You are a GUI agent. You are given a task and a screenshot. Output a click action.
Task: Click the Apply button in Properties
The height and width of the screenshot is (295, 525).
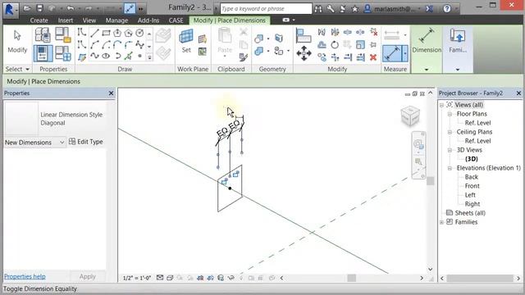(x=88, y=277)
